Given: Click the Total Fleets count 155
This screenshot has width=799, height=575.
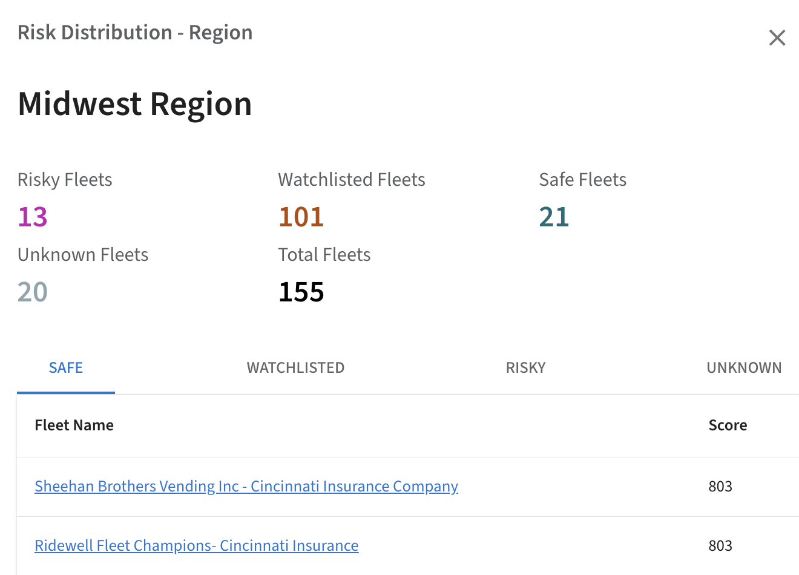Looking at the screenshot, I should (301, 292).
